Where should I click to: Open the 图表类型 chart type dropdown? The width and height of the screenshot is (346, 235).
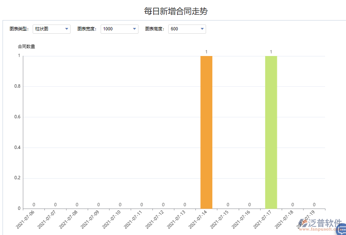[51, 29]
